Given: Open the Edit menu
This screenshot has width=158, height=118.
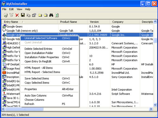Looking at the screenshot, I should tap(11, 9).
